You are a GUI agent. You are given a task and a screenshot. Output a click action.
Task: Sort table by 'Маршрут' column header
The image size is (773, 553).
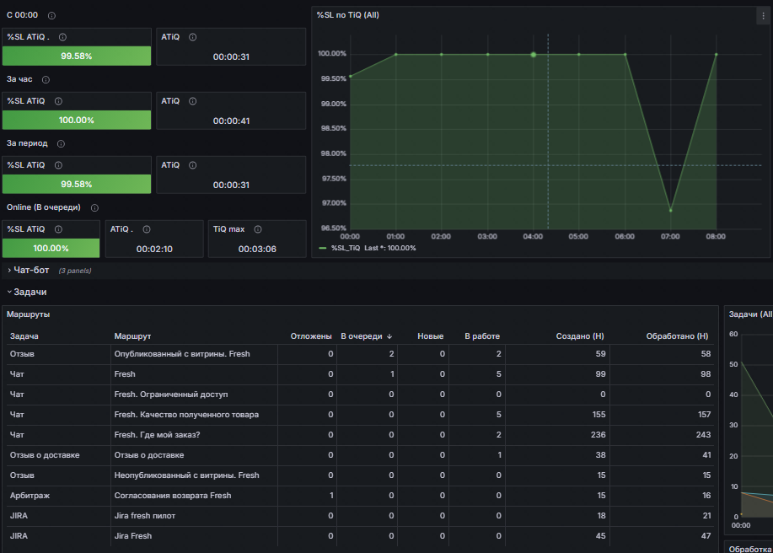pyautogui.click(x=132, y=336)
